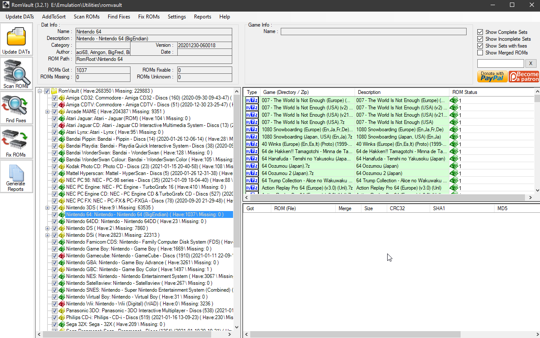The width and height of the screenshot is (540, 338).
Task: Click Become a patron button
Action: [524, 76]
